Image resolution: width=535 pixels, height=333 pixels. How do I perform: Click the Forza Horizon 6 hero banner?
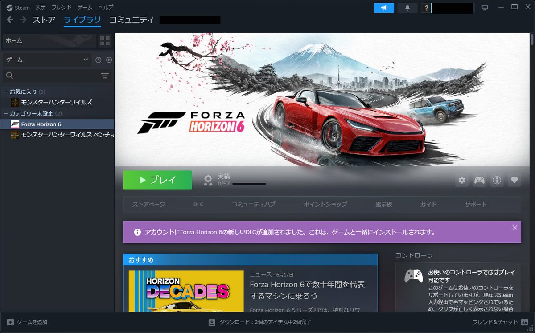pyautogui.click(x=322, y=100)
